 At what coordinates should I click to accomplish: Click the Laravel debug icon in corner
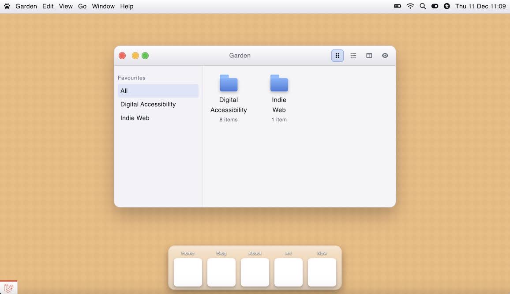click(x=9, y=287)
